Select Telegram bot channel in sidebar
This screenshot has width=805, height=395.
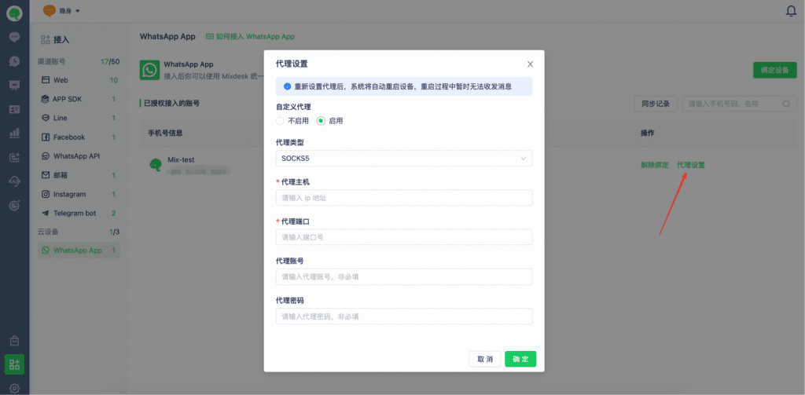(x=74, y=213)
